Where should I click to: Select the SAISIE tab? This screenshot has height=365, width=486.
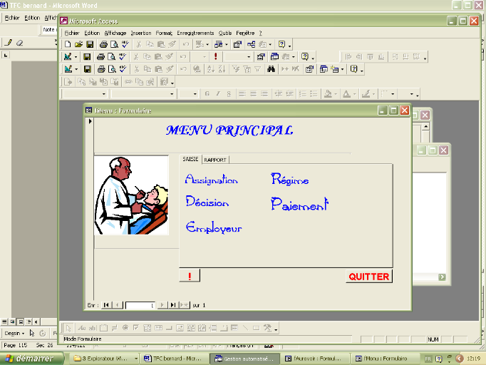(190, 159)
